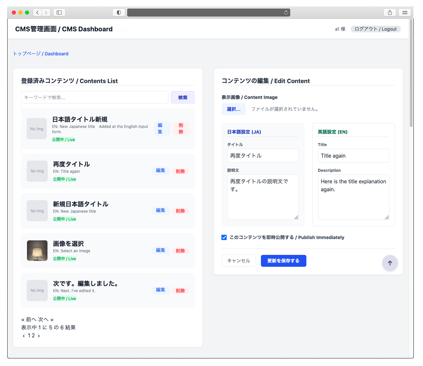Focus the keyword search field

point(95,97)
